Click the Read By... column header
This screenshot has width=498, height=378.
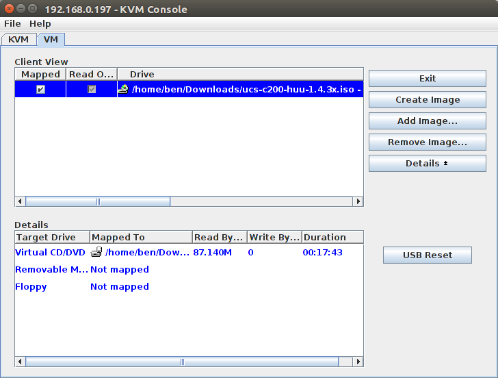(220, 237)
